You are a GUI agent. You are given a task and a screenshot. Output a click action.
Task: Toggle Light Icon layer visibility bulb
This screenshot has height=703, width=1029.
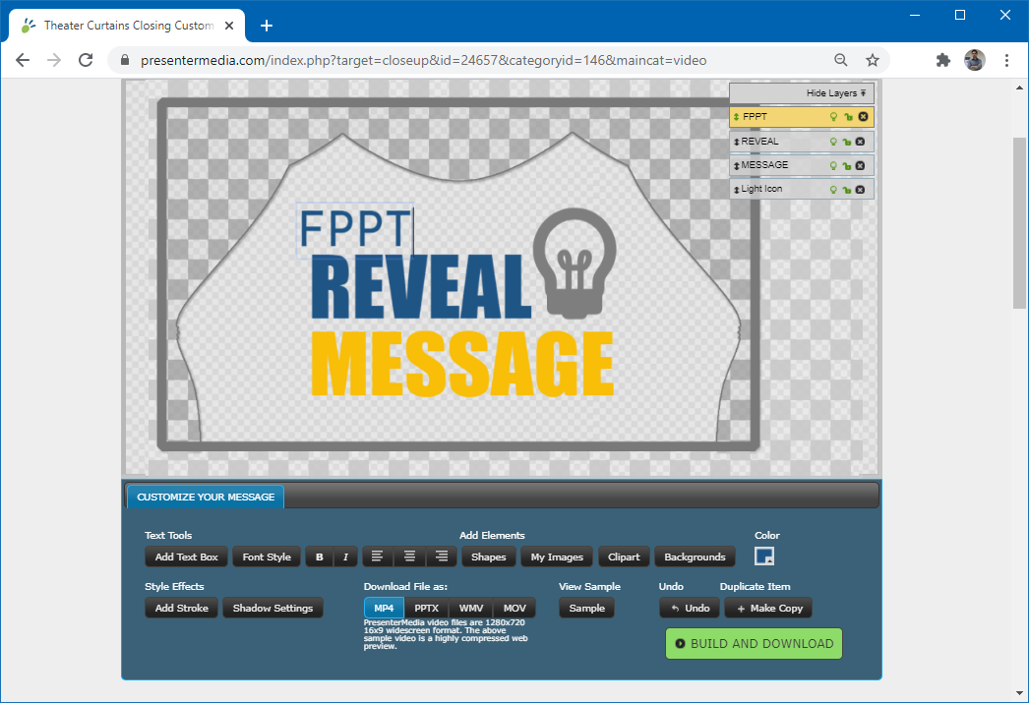(833, 189)
